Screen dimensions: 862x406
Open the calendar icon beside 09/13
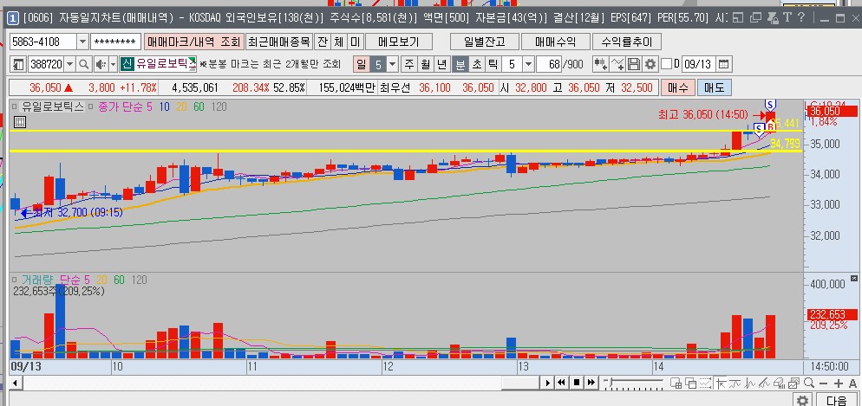click(723, 64)
